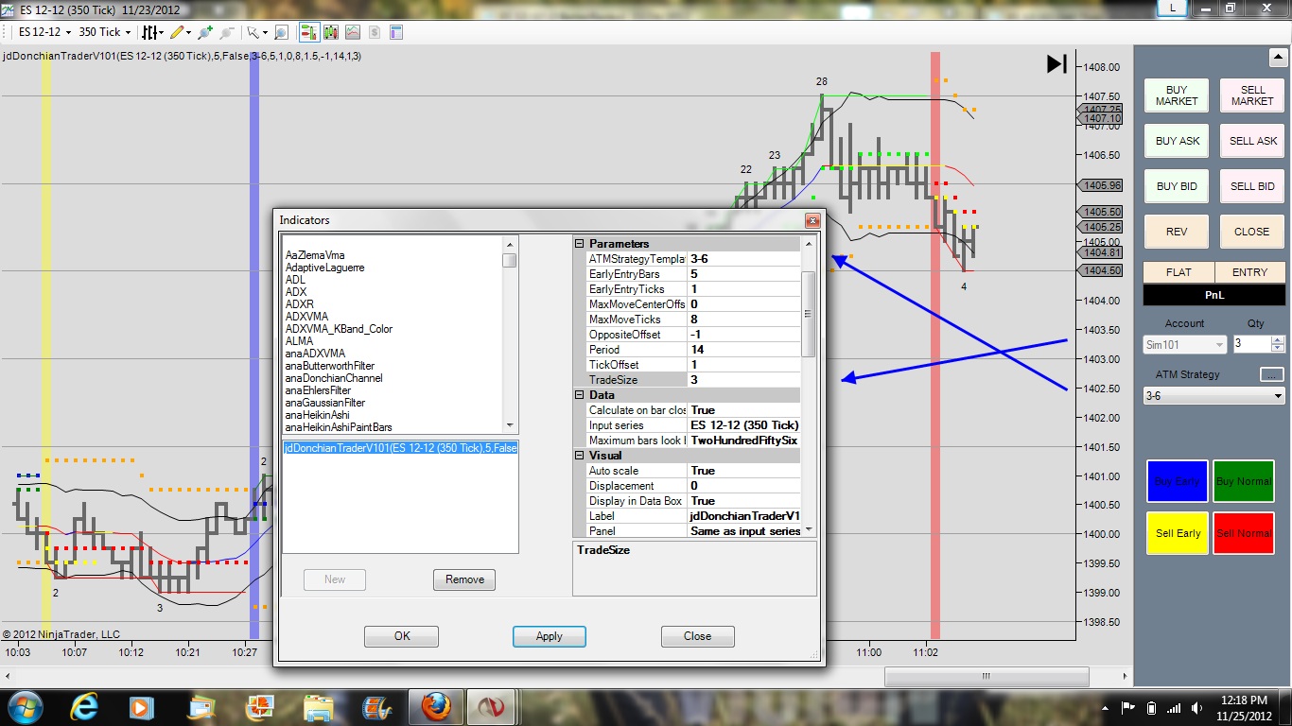Click the zoom in magnifier with plus

(x=204, y=32)
